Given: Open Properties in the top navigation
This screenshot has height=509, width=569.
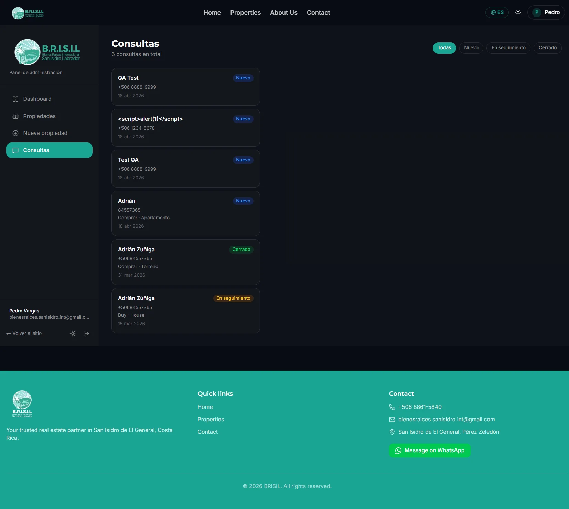Looking at the screenshot, I should [245, 13].
